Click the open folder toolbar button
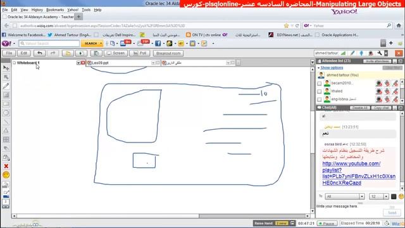This screenshot has width=405, height=228. tap(68, 53)
